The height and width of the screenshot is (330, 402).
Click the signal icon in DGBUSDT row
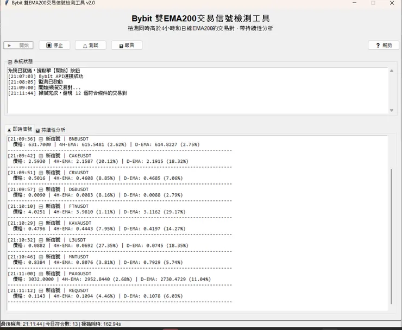click(41, 189)
